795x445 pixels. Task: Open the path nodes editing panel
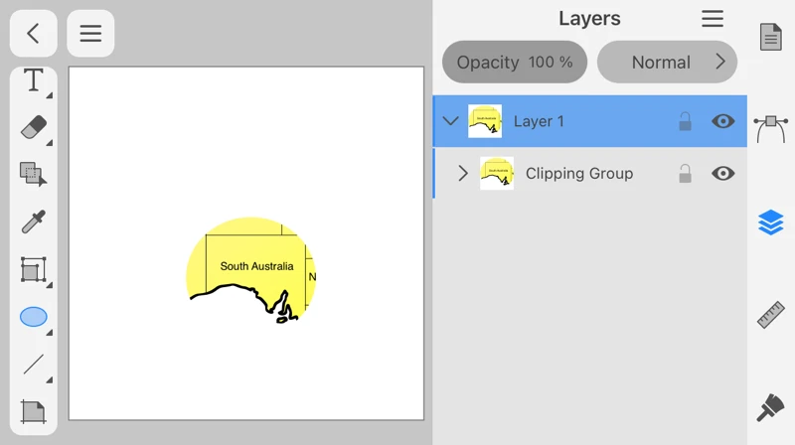770,129
